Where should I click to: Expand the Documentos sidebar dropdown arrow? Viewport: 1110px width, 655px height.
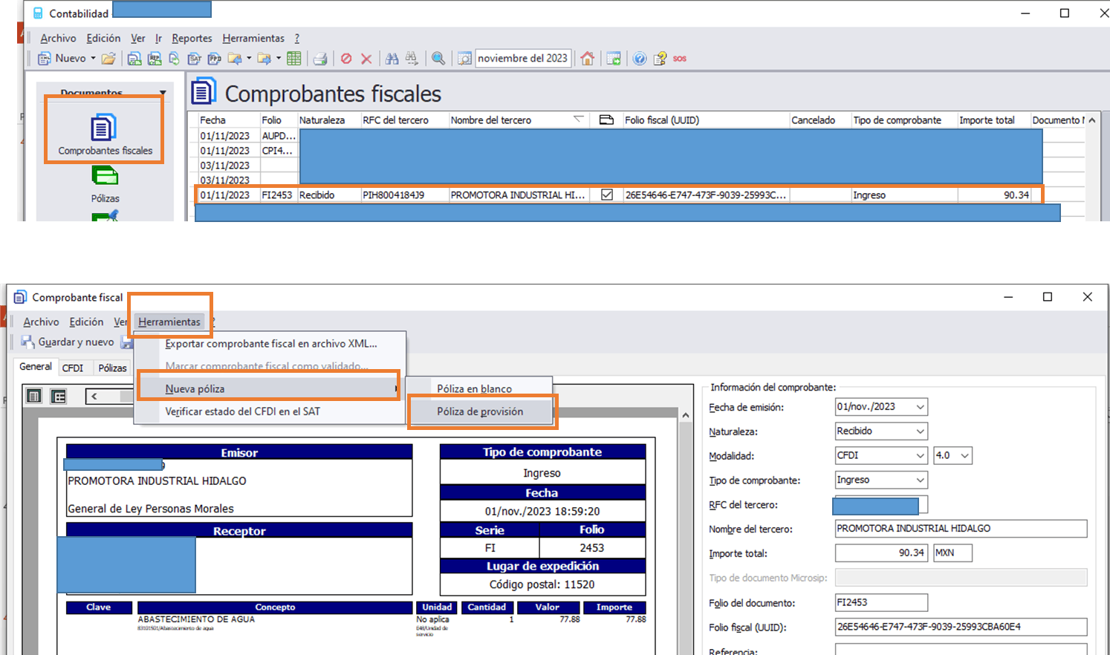(x=163, y=93)
